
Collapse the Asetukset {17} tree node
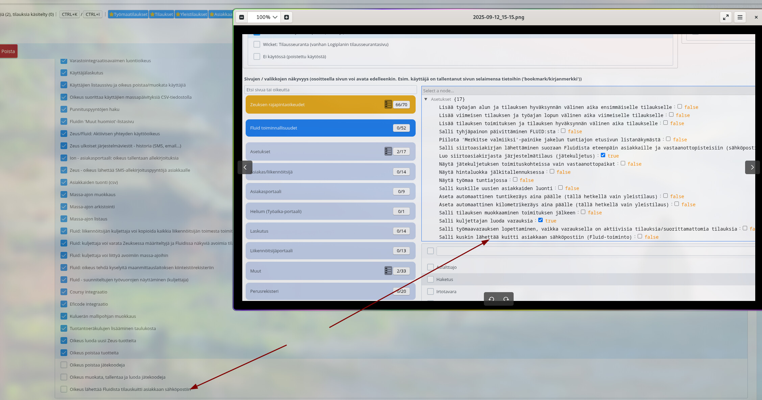tap(426, 99)
